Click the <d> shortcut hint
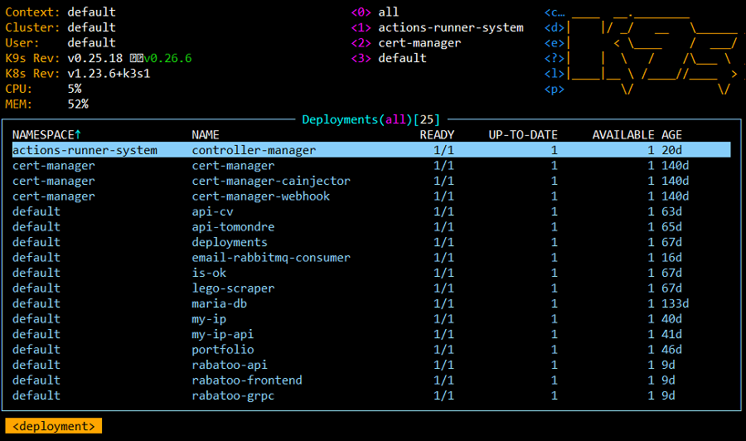 pos(555,27)
